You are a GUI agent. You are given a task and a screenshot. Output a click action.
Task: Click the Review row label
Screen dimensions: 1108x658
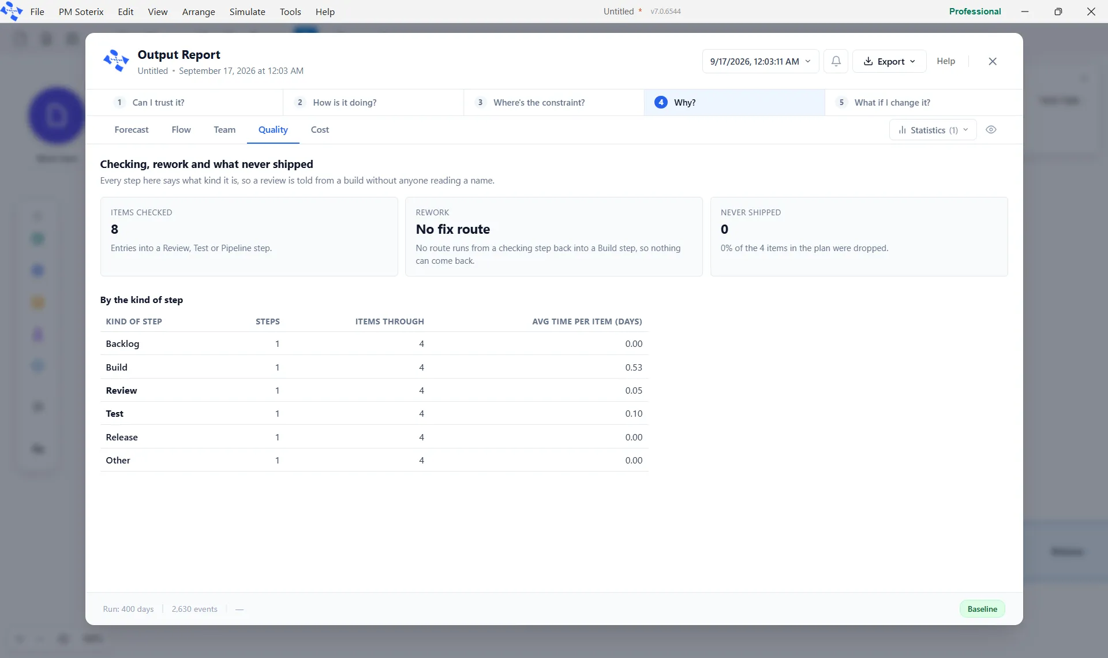(121, 390)
